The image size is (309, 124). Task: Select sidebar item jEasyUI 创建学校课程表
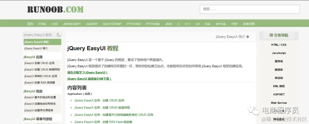point(42,110)
